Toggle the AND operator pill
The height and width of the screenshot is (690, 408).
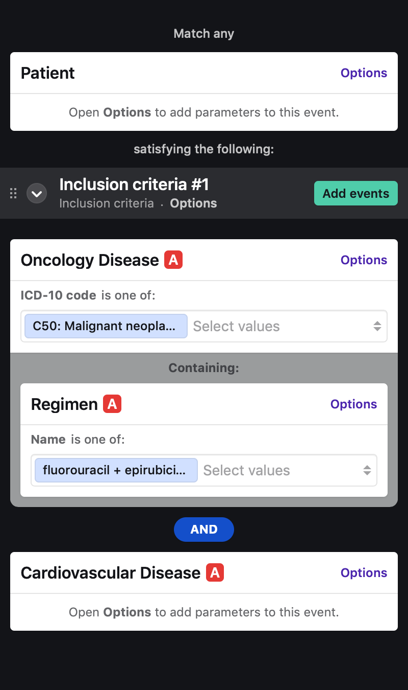tap(204, 530)
